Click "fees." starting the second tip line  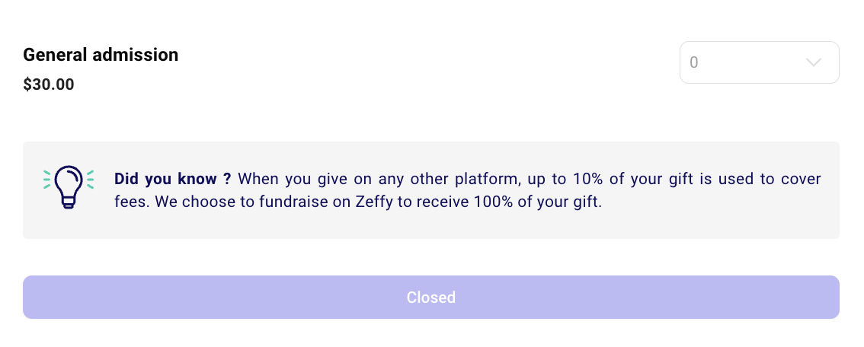[130, 204]
